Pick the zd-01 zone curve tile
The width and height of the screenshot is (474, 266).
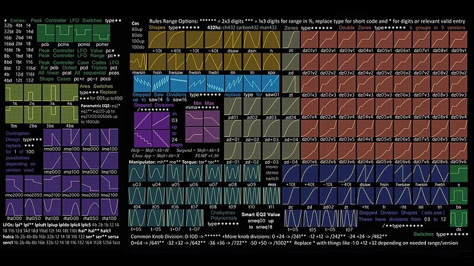[233, 151]
